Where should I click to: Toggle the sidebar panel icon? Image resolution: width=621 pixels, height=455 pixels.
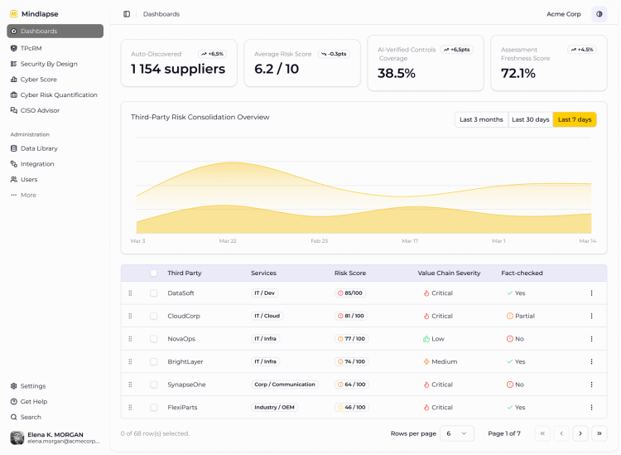pos(127,14)
